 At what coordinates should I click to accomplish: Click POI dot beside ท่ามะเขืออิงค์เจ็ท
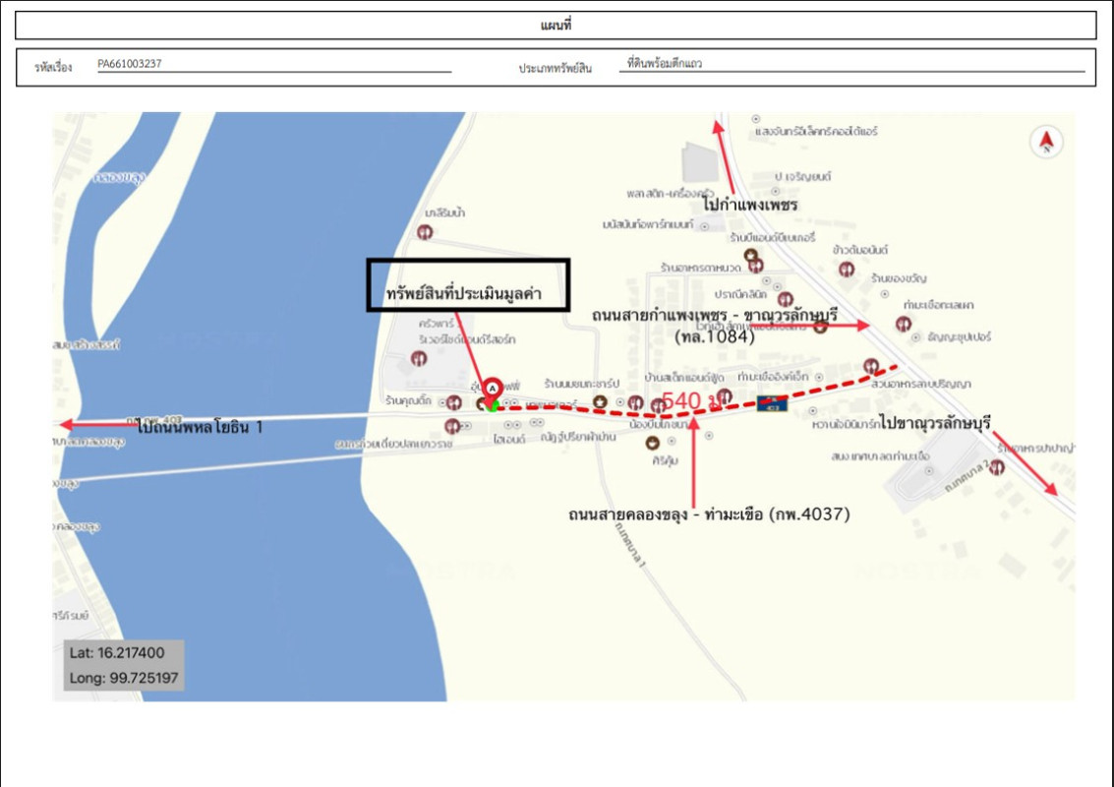click(819, 377)
